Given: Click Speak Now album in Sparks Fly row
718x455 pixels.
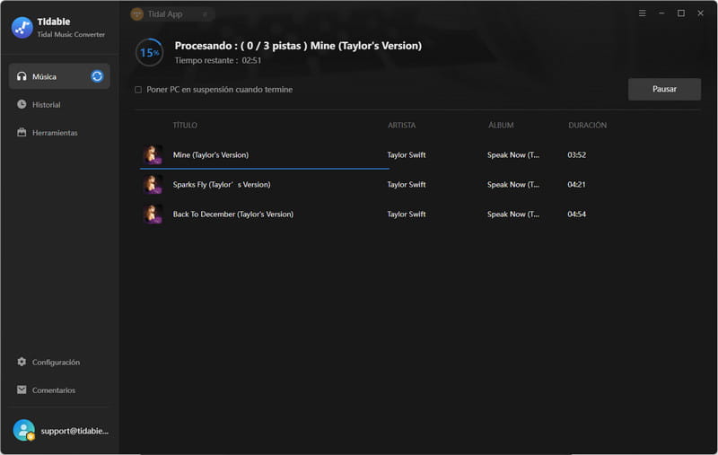Looking at the screenshot, I should 513,185.
